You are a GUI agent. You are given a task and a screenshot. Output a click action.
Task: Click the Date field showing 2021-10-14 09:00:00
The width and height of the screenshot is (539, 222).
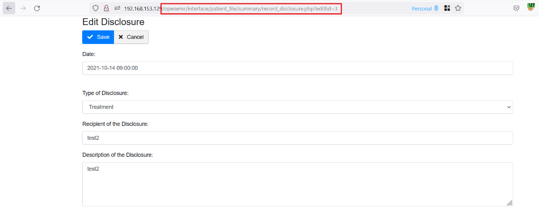pos(298,68)
